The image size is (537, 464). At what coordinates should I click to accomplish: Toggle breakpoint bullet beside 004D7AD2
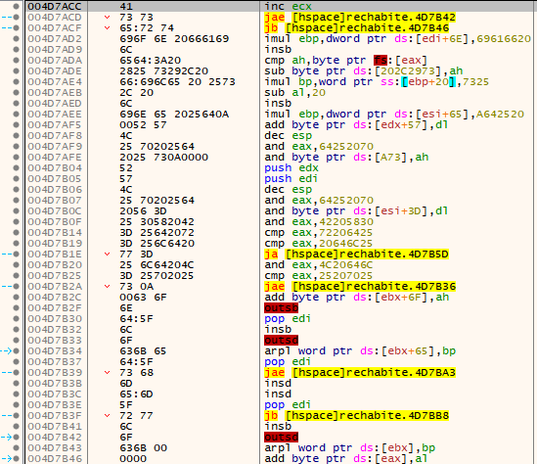(x=16, y=39)
